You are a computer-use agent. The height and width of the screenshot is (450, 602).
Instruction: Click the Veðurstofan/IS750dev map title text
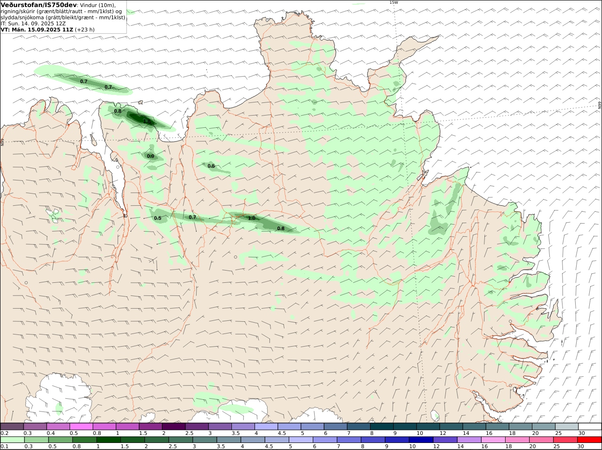(x=39, y=5)
